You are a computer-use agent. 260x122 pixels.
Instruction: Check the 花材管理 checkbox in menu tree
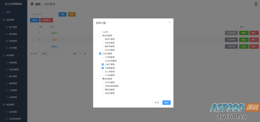[103, 82]
